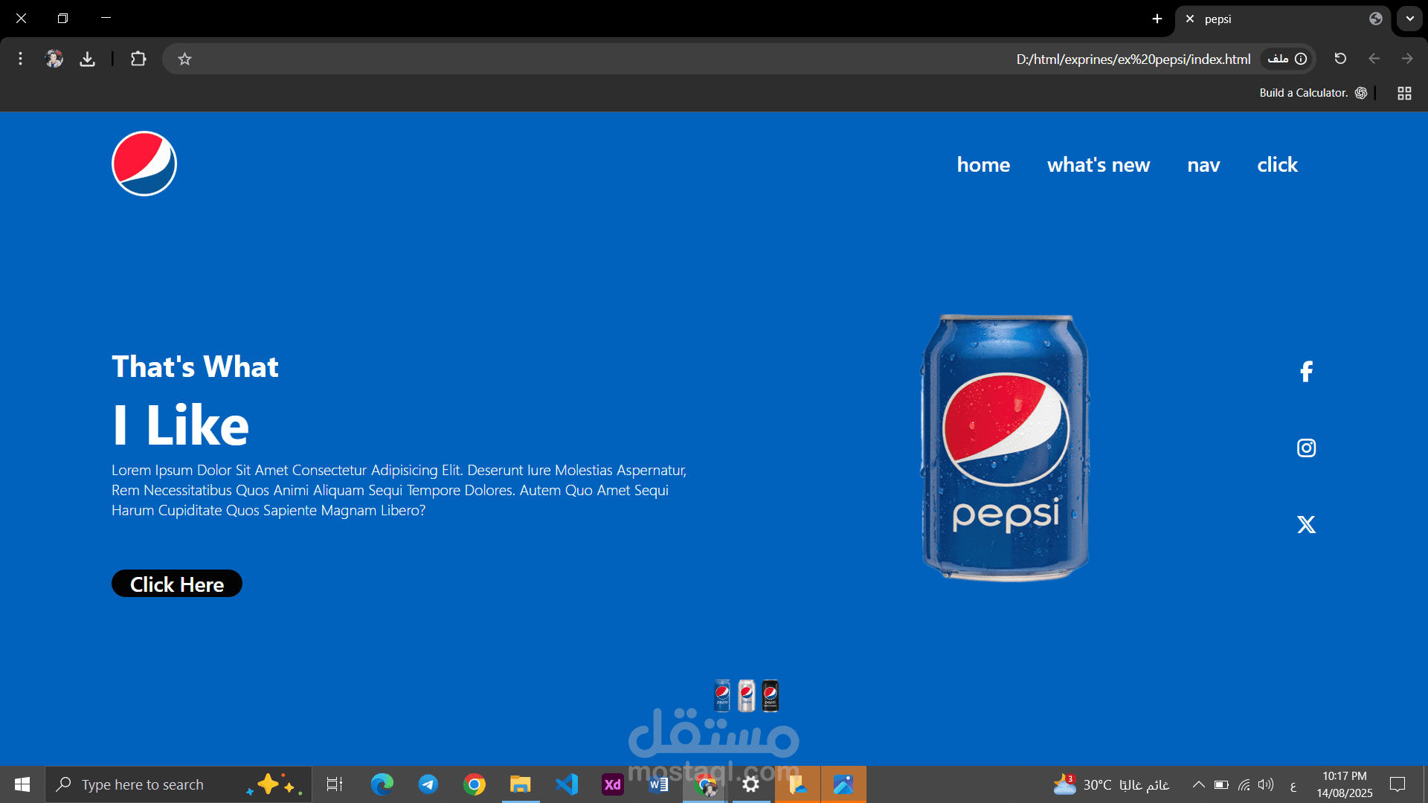The image size is (1428, 803).
Task: Open the Instagram social icon
Action: 1306,448
